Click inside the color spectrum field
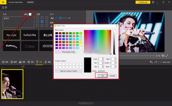Viewport: 172px width, 106px height. [98, 42]
